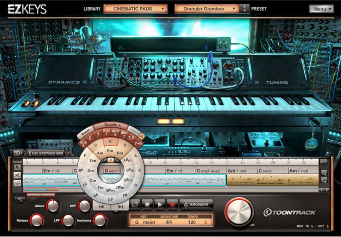Select the 7-5 chord modifier
Screen dimensions: 341x237
click(131, 138)
